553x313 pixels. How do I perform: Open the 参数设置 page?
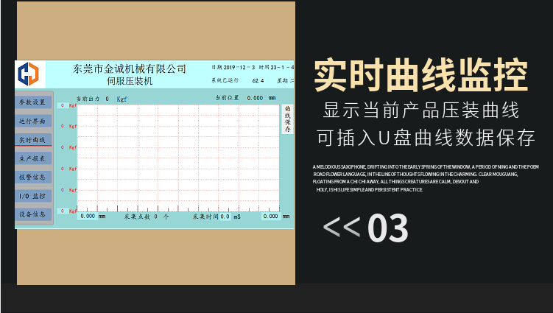(32, 102)
